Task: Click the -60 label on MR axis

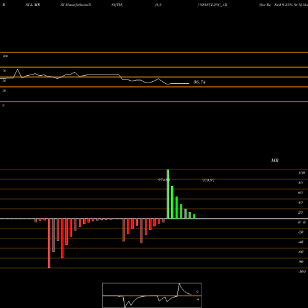Action: (x=301, y=252)
